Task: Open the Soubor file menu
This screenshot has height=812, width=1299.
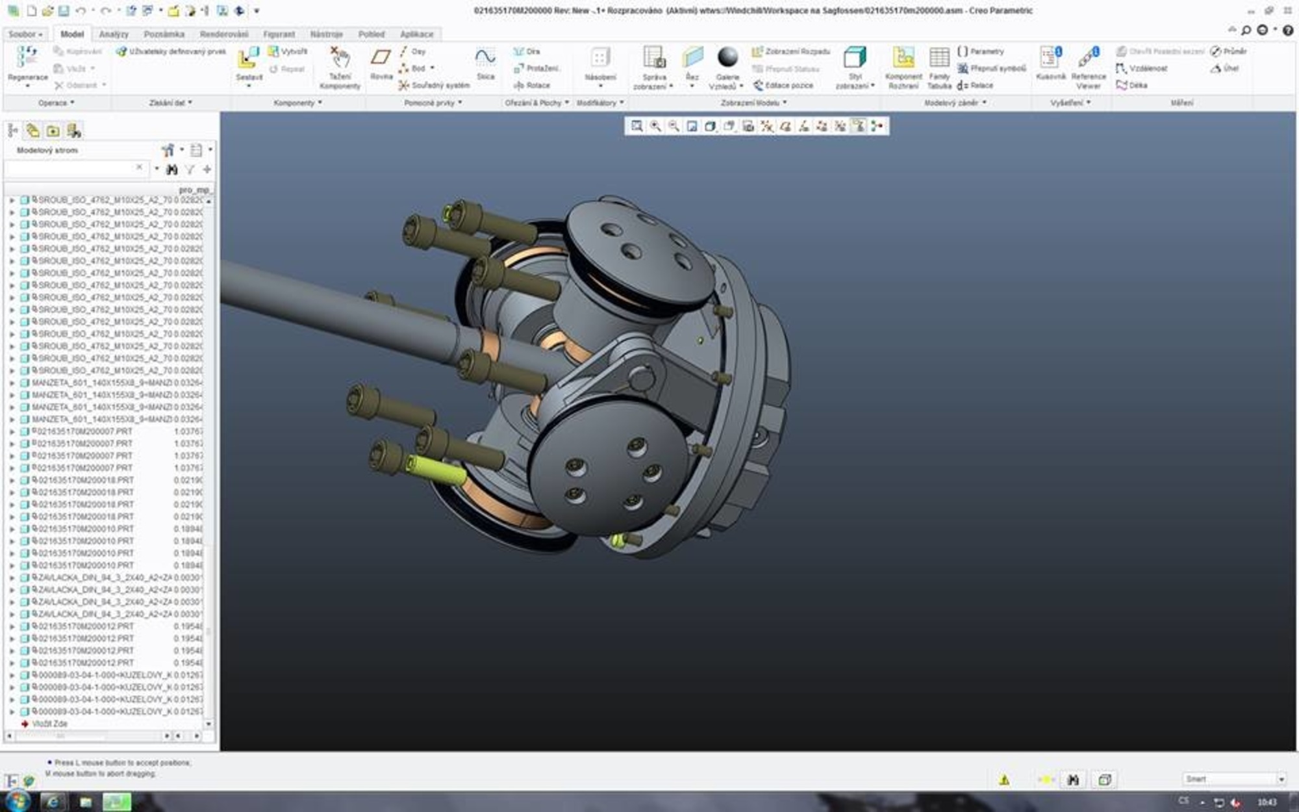Action: pos(25,34)
